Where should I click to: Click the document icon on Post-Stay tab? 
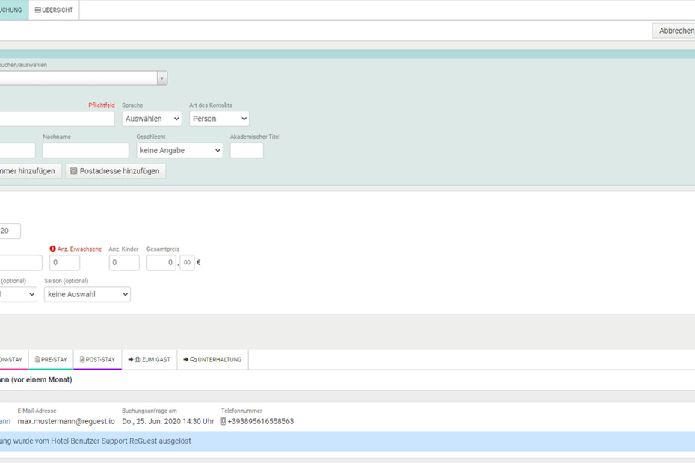(82, 360)
